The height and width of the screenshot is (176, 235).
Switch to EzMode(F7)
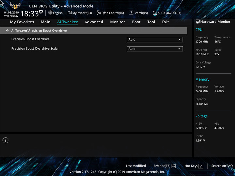(165, 166)
